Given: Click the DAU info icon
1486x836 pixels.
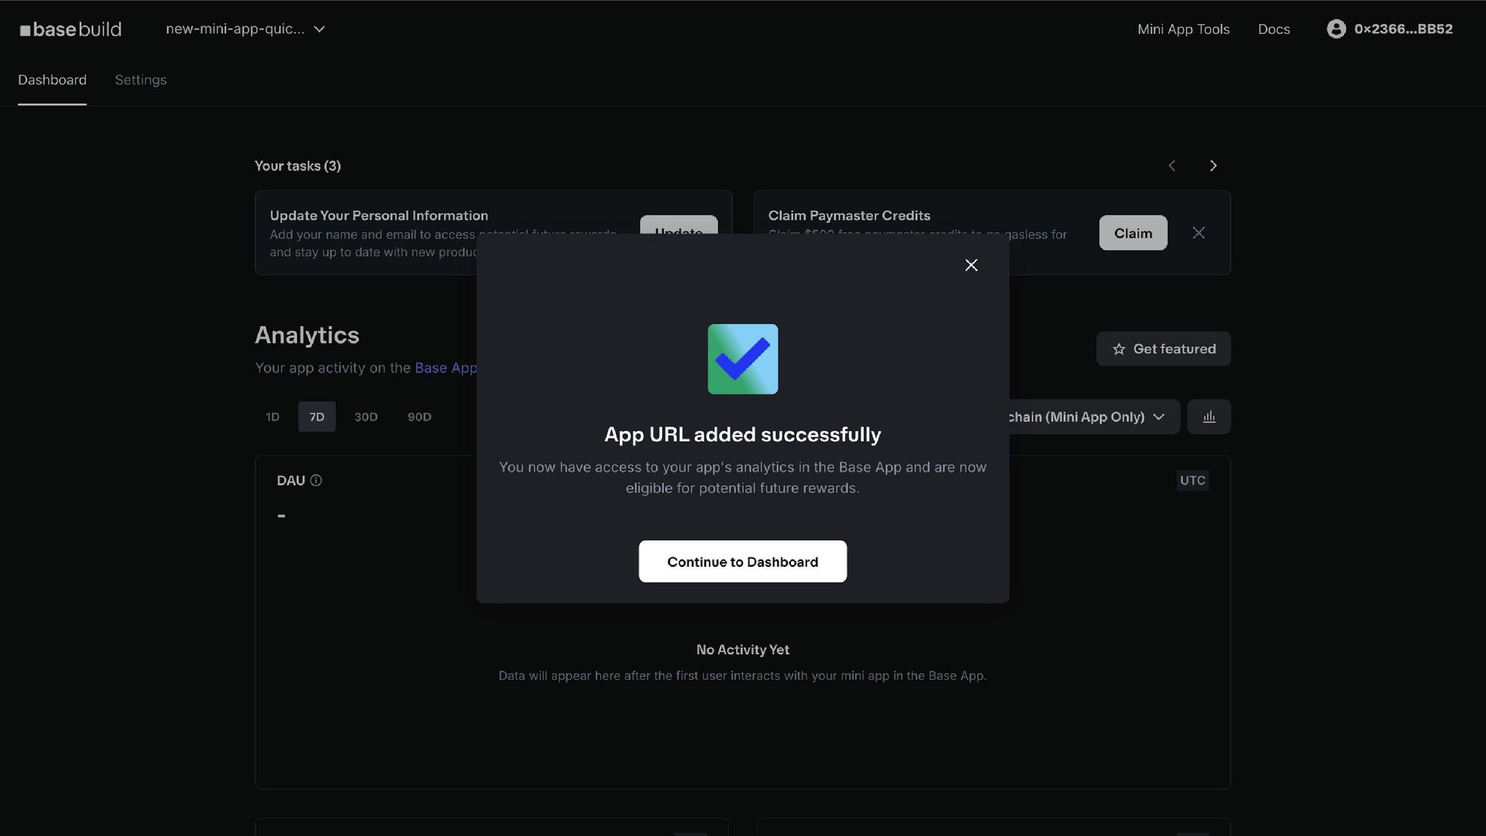Looking at the screenshot, I should click(x=316, y=481).
